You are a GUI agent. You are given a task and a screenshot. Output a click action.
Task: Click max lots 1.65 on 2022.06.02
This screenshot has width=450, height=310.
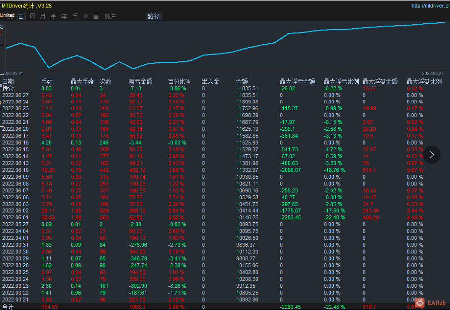tap(76, 211)
